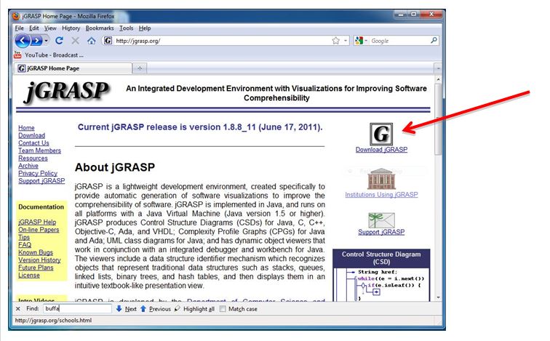Open the Bookmarks menu
Viewport: 550px width, 341px height.
tap(101, 28)
